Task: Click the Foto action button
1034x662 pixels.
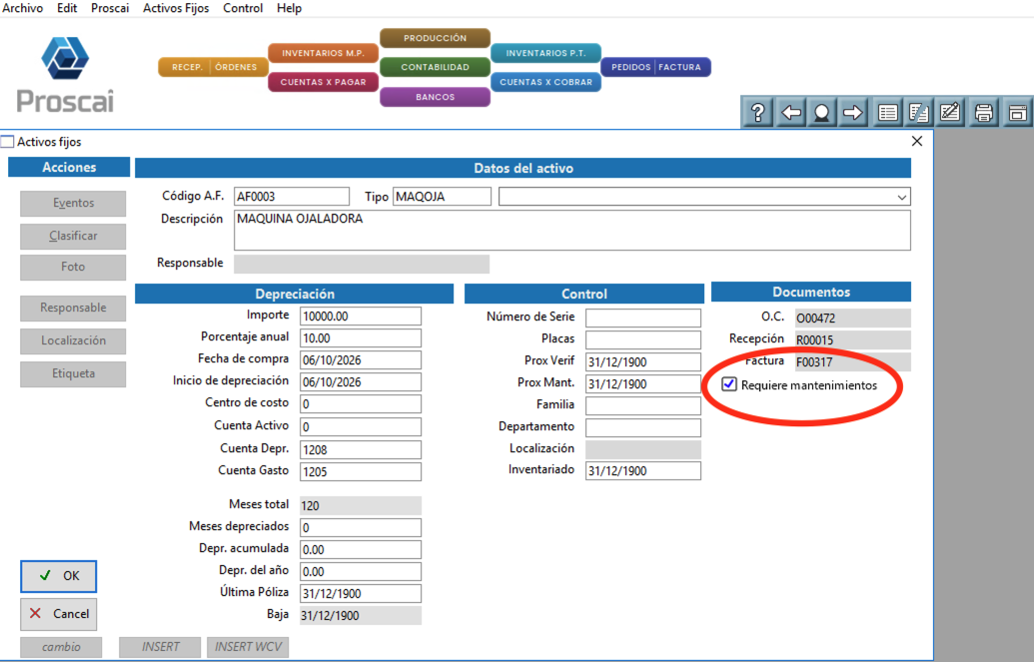Action: point(73,267)
